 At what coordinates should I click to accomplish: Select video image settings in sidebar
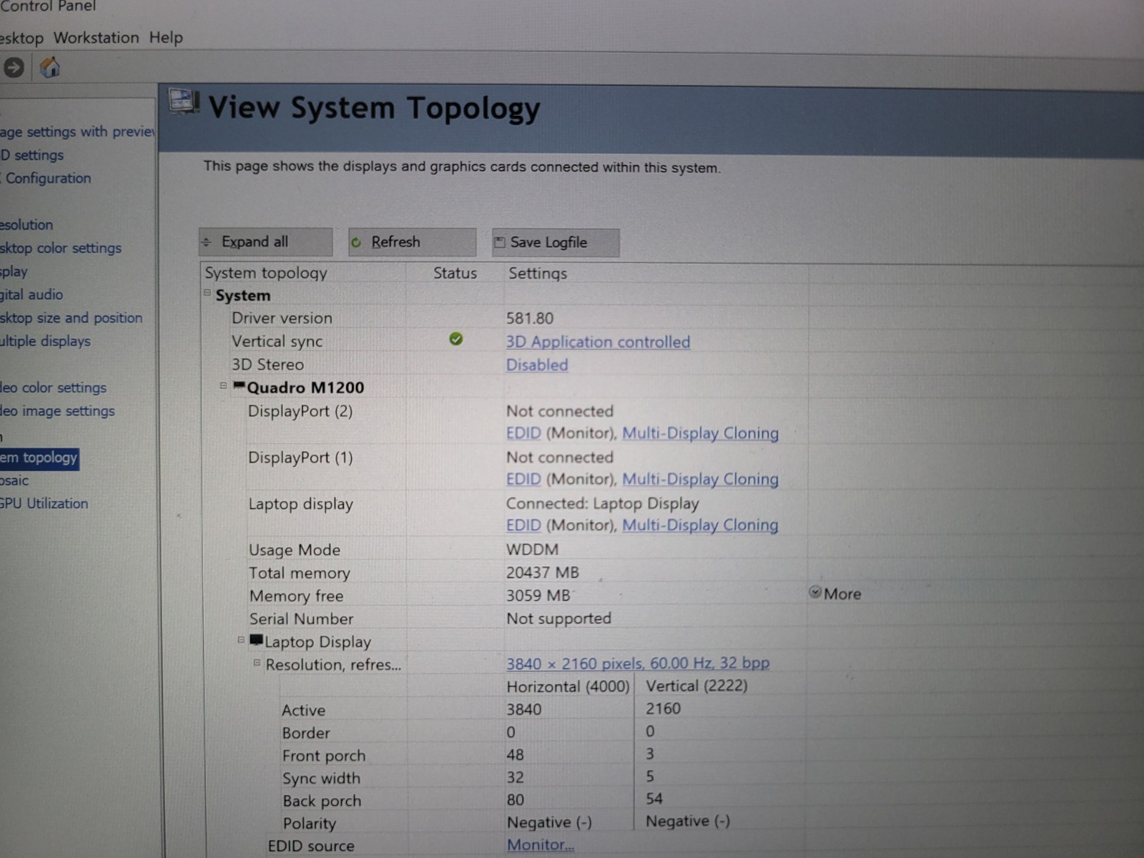tap(57, 411)
